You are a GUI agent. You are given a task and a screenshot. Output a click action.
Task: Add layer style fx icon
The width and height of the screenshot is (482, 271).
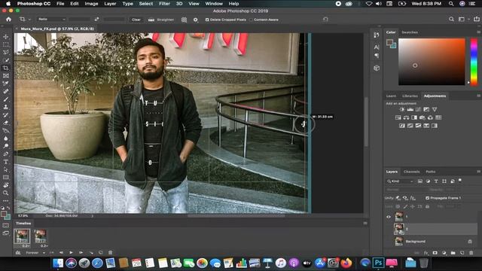tap(426, 253)
